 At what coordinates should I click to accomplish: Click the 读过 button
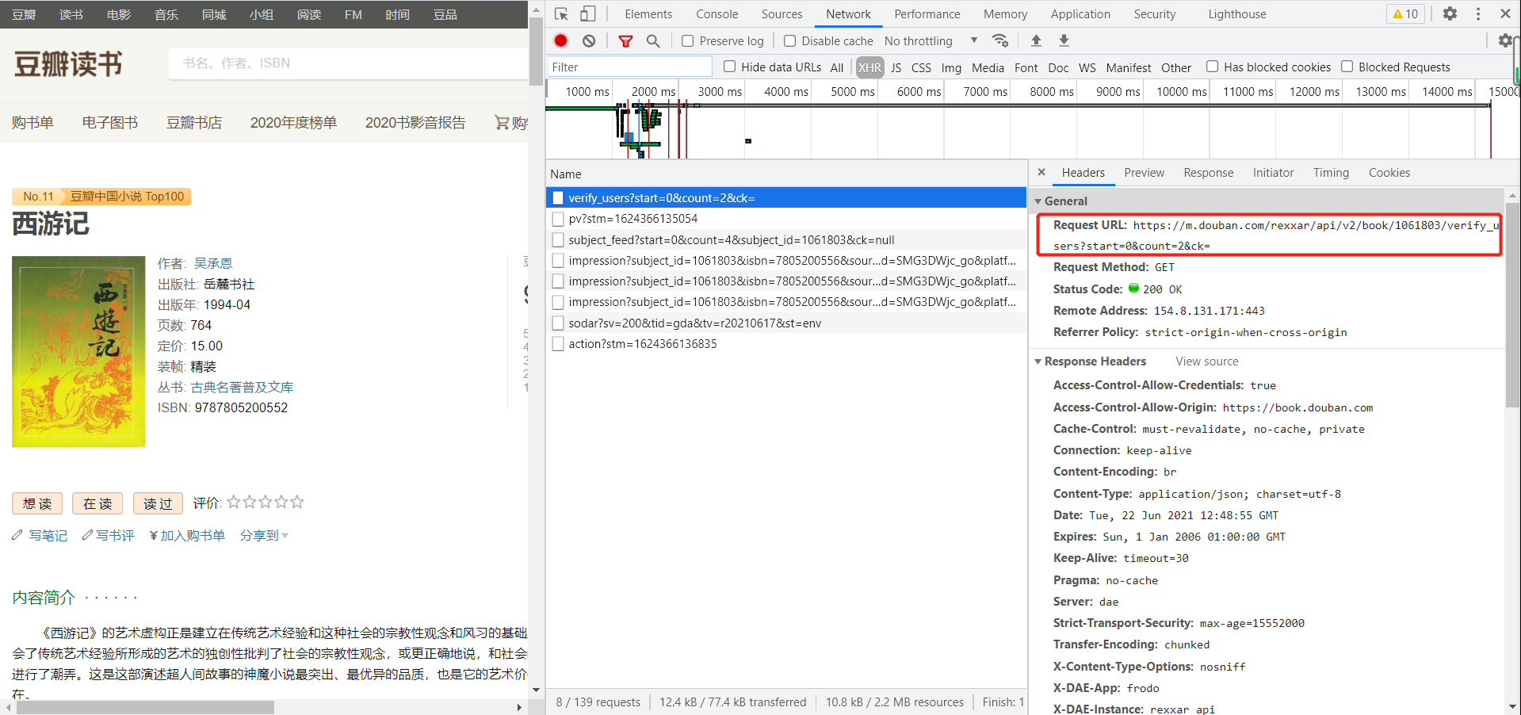(158, 503)
